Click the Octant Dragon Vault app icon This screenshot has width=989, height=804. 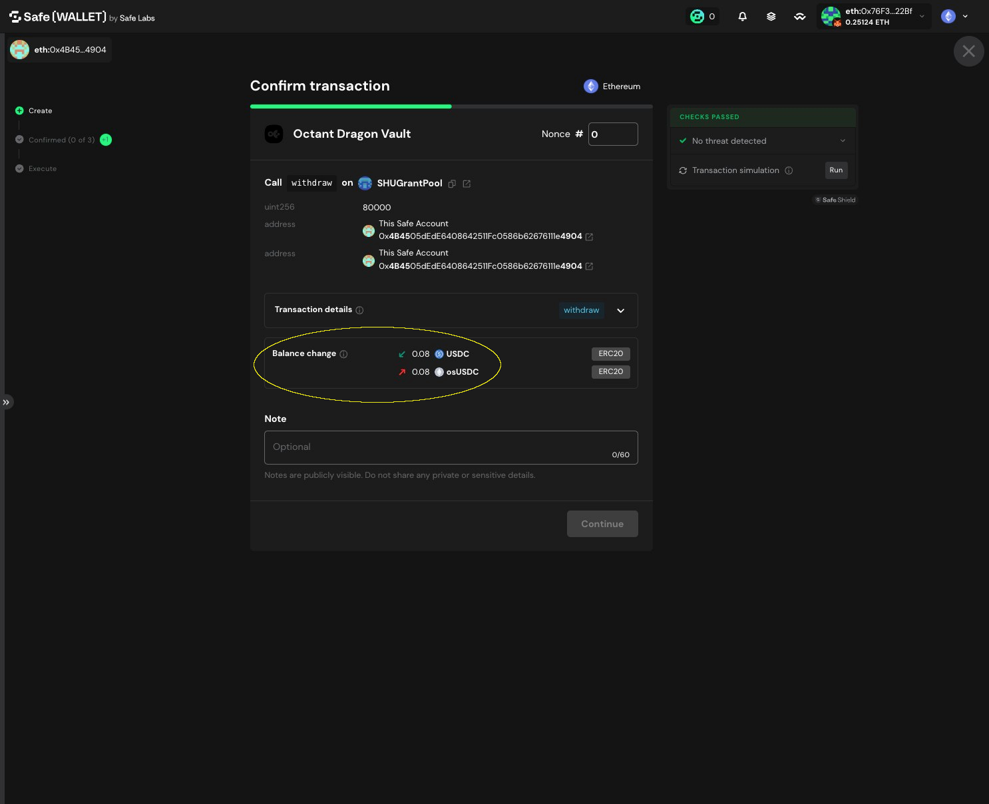point(274,134)
